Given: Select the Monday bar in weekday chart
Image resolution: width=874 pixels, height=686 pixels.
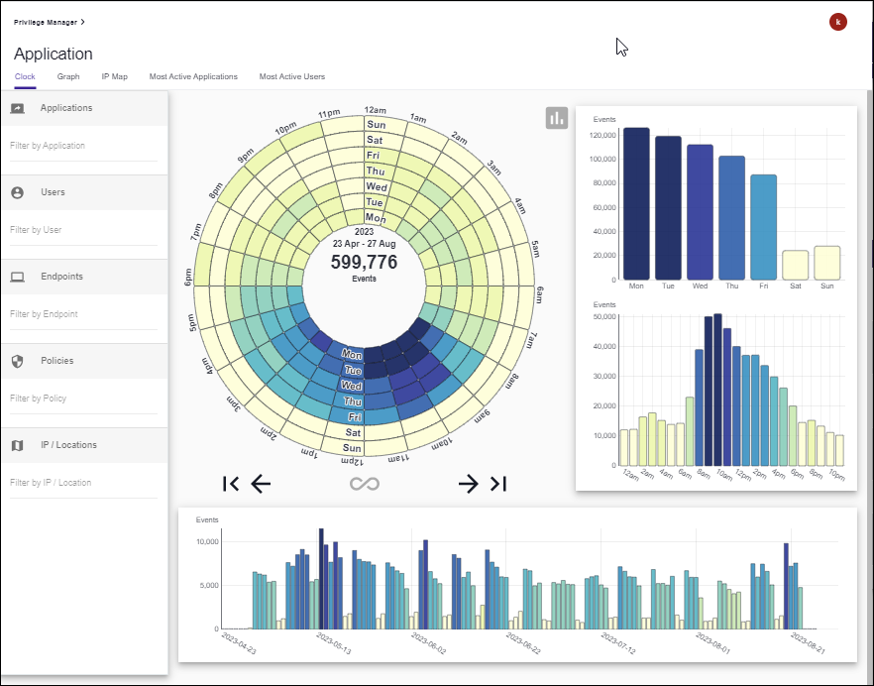Looking at the screenshot, I should click(x=636, y=203).
